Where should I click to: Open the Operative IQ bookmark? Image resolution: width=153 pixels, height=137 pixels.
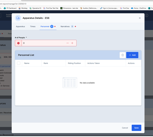(35, 8)
